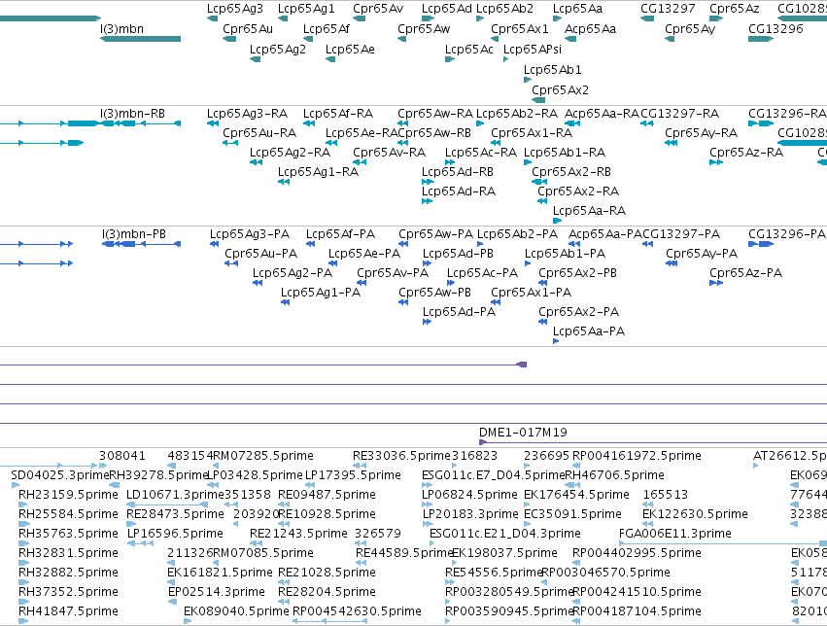Select the RP004161972.5prime EST label
This screenshot has height=626, width=827.
(x=637, y=456)
